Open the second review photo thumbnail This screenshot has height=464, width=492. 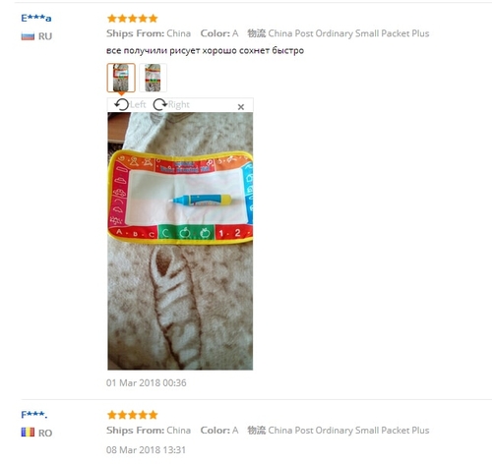[x=153, y=78]
